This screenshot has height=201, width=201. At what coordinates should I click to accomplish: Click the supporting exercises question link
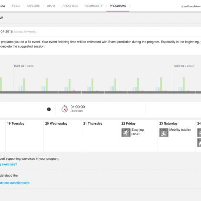tap(8, 164)
